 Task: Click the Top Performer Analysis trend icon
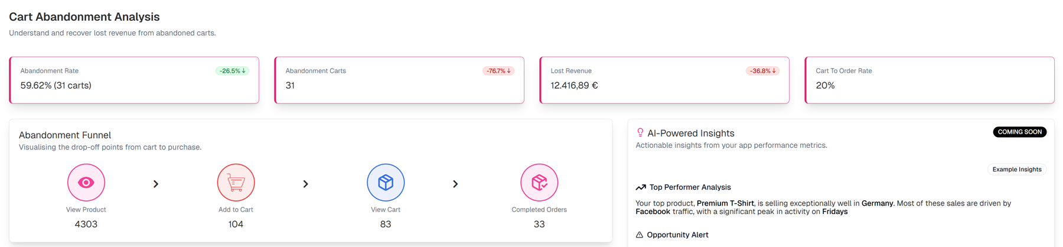[641, 187]
